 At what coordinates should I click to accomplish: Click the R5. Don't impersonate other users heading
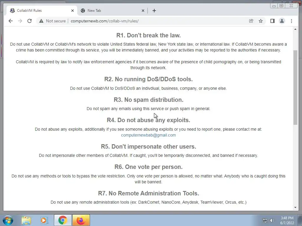149,147
